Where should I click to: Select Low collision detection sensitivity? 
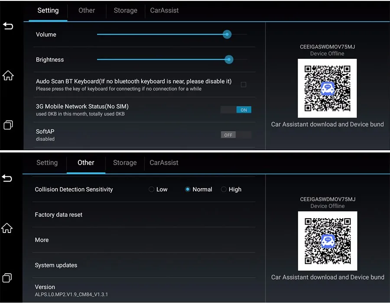(152, 189)
